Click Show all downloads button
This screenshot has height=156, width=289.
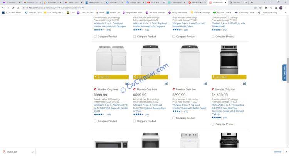(x=277, y=152)
